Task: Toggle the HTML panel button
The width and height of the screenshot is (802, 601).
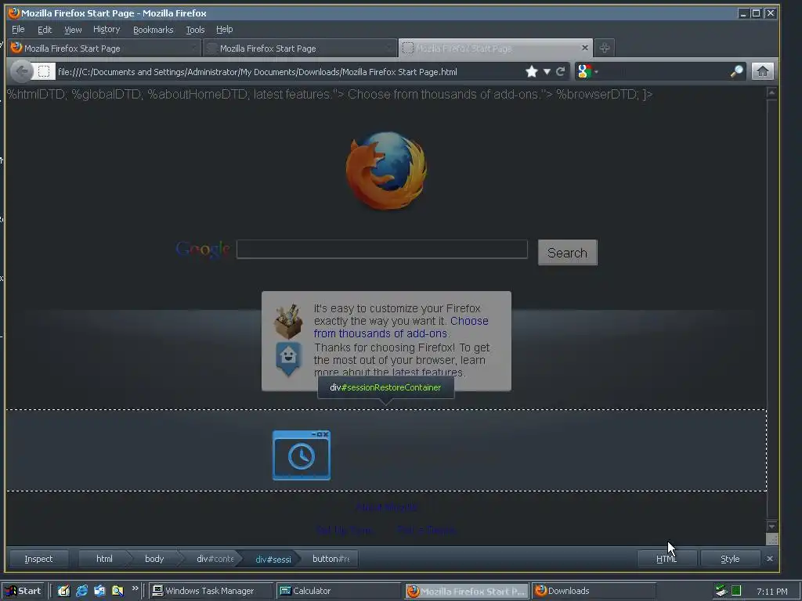Action: [x=667, y=559]
